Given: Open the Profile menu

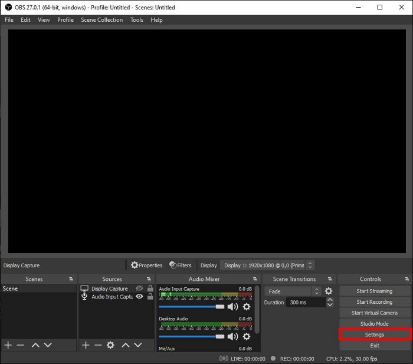Looking at the screenshot, I should [65, 19].
